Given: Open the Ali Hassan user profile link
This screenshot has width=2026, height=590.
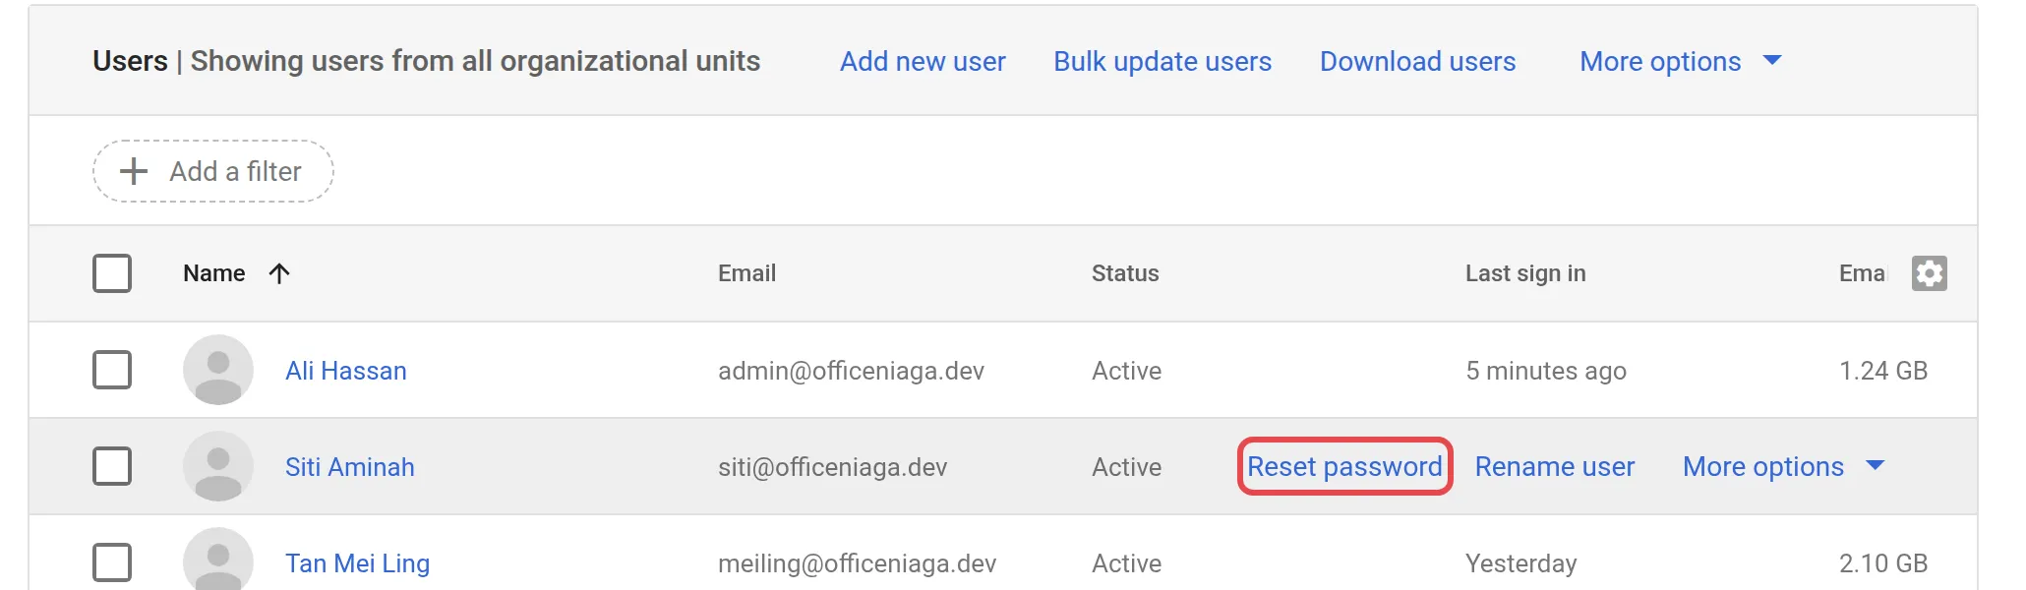Looking at the screenshot, I should (x=346, y=371).
